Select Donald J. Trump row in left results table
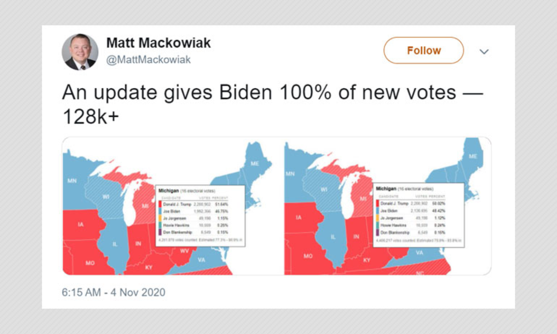The height and width of the screenshot is (334, 557). click(194, 204)
